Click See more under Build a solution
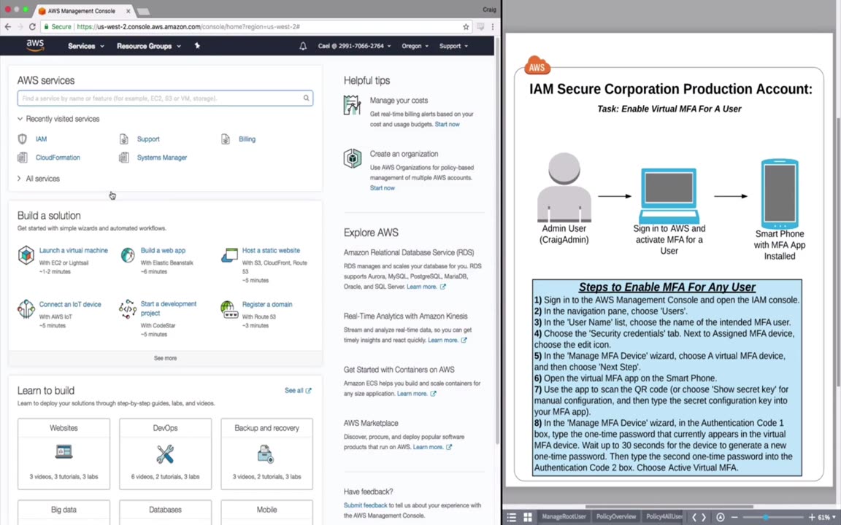841x525 pixels. point(165,358)
